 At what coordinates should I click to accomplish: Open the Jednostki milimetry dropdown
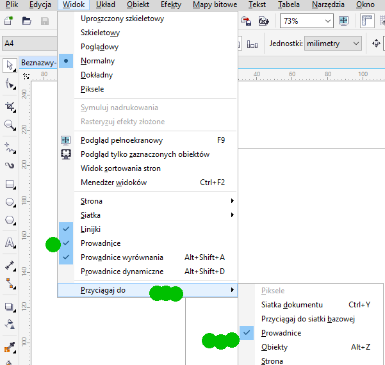pos(332,44)
